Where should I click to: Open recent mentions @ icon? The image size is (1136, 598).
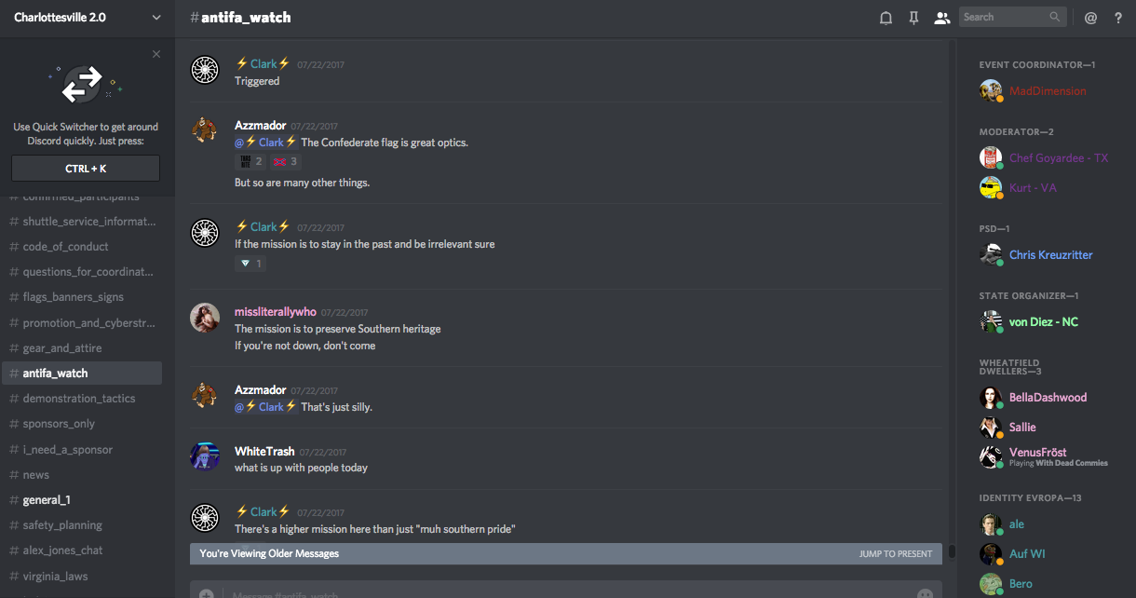(1090, 18)
